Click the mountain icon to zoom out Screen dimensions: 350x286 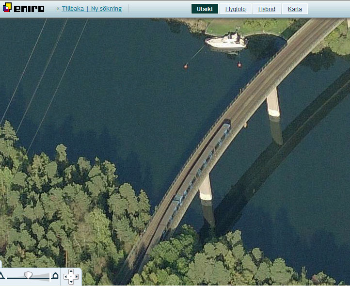2,275
